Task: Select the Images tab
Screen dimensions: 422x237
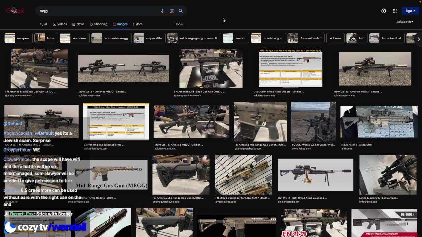Action: click(120, 24)
